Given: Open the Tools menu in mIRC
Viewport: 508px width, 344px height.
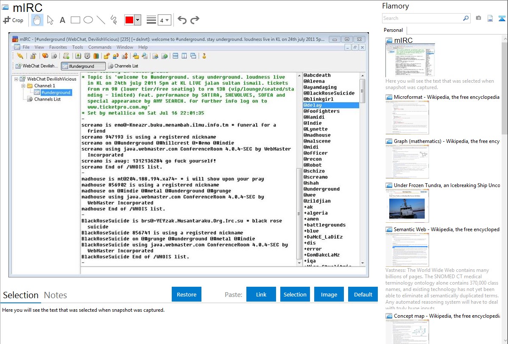Looking at the screenshot, I should pyautogui.click(x=78, y=48).
